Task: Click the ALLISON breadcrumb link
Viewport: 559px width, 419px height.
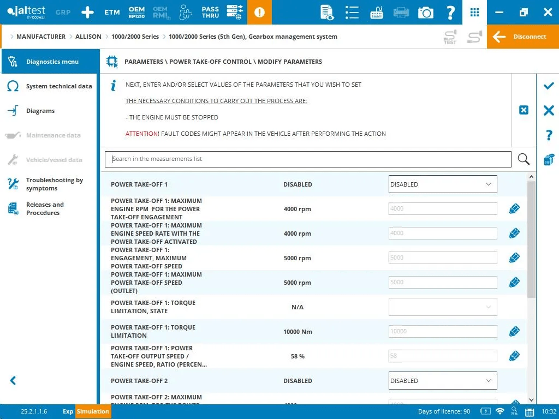Action: coord(88,37)
